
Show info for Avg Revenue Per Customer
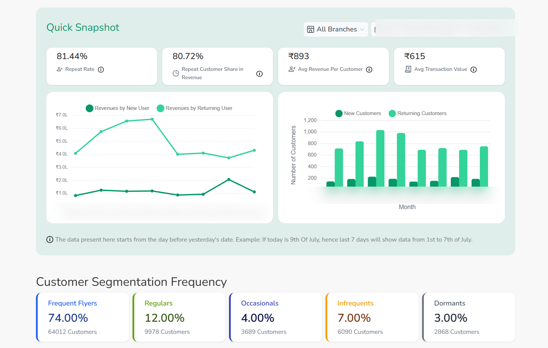369,69
